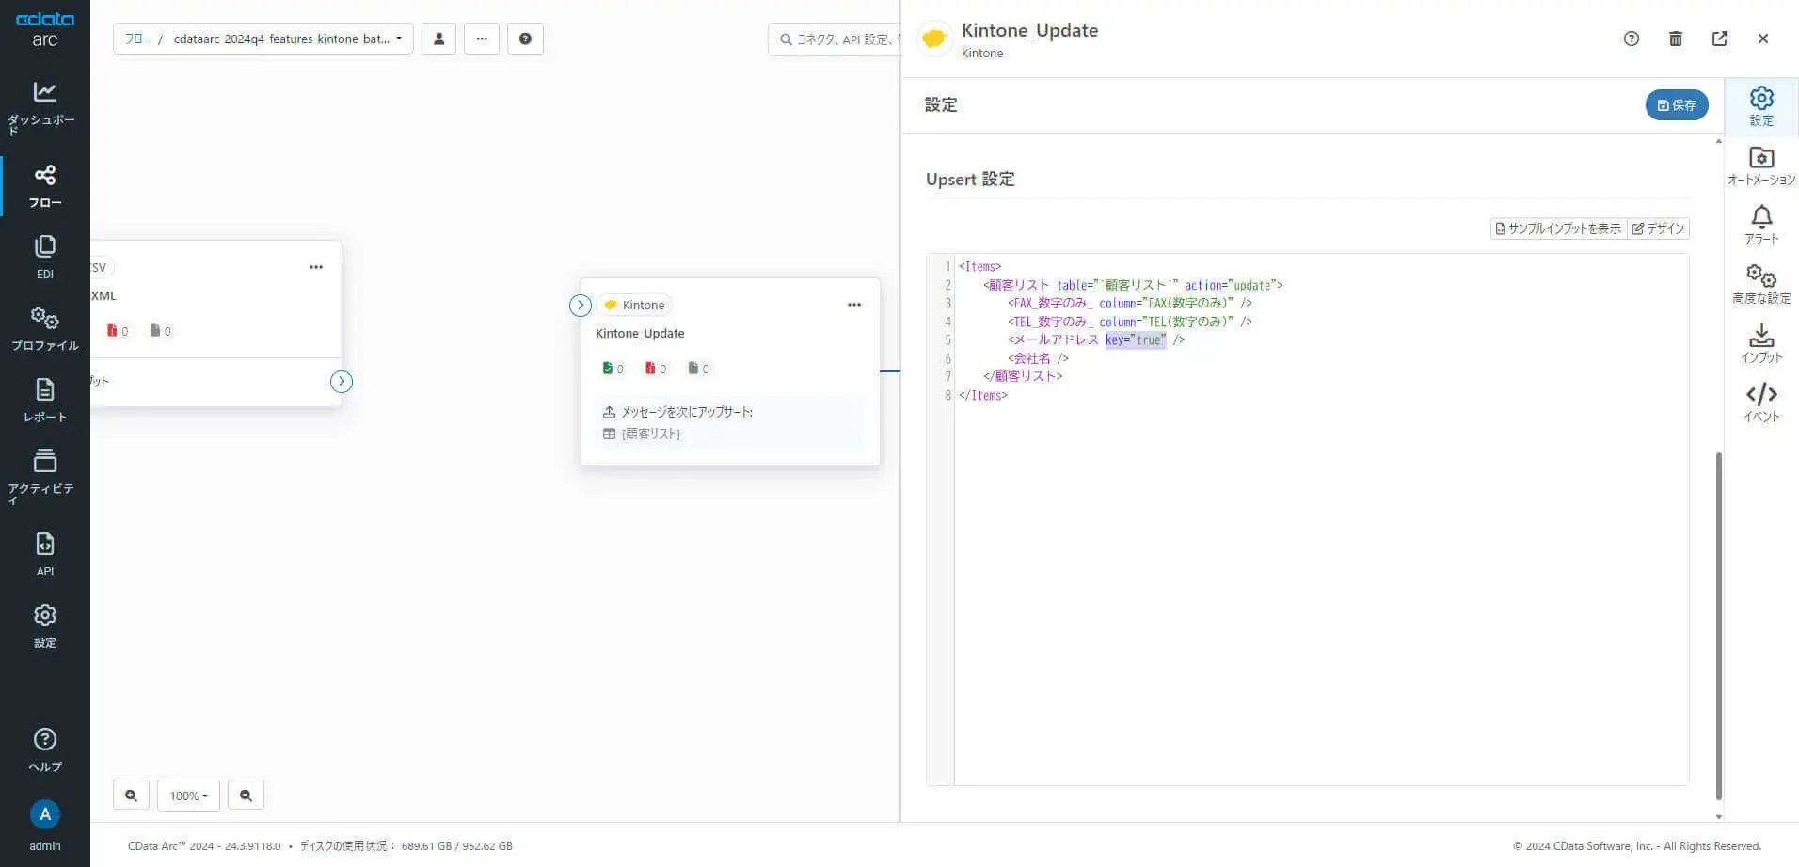Show the sample input
The height and width of the screenshot is (867, 1799).
pos(1558,229)
